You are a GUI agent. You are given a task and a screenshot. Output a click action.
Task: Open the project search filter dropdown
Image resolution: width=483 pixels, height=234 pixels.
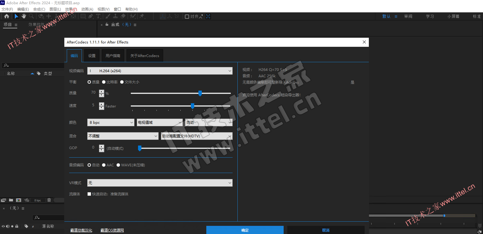(x=6, y=66)
